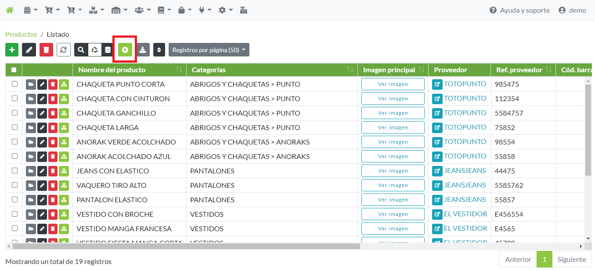Open the Ayuda y soporte menu
595x271 pixels.
[x=519, y=10]
